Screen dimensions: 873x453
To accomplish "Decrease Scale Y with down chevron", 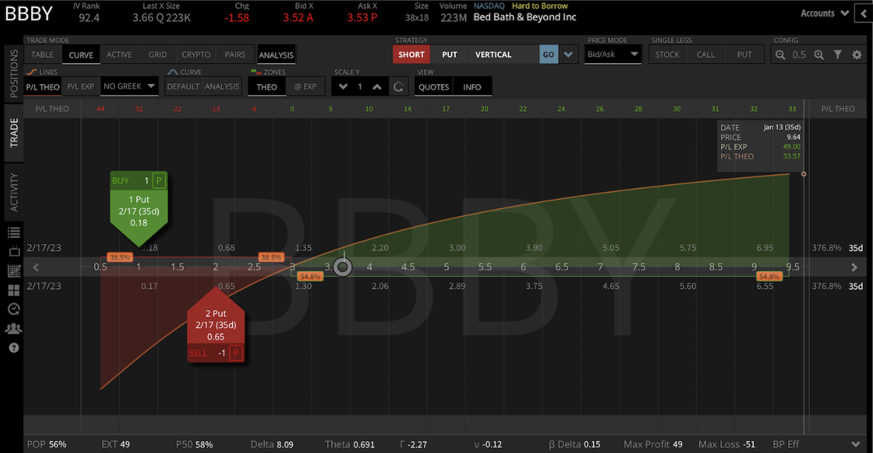I will (343, 87).
